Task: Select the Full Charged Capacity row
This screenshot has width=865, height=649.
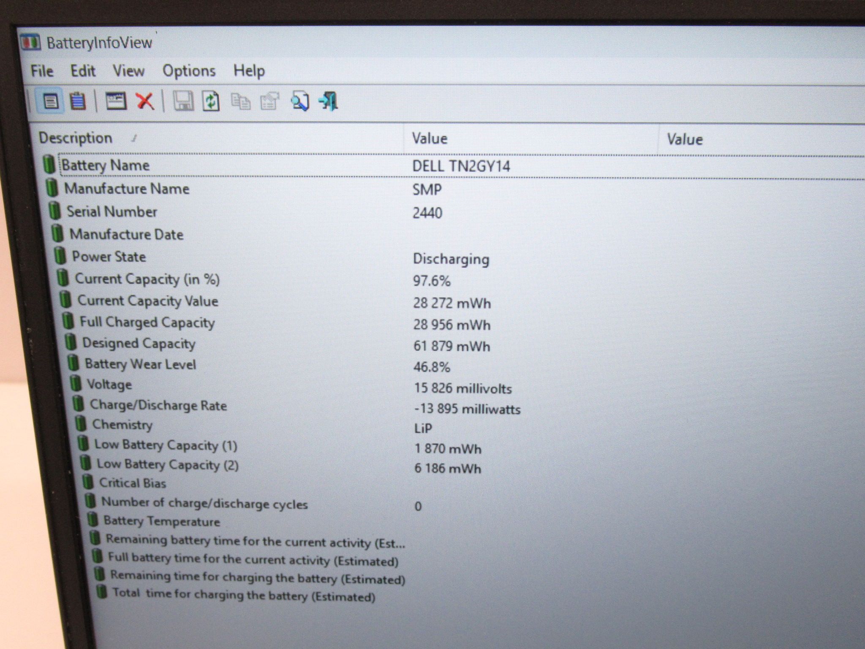Action: 147,322
